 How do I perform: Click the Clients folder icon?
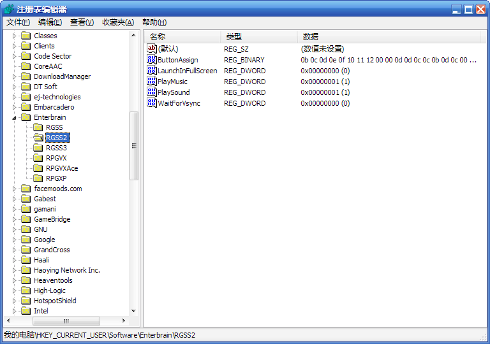point(26,46)
